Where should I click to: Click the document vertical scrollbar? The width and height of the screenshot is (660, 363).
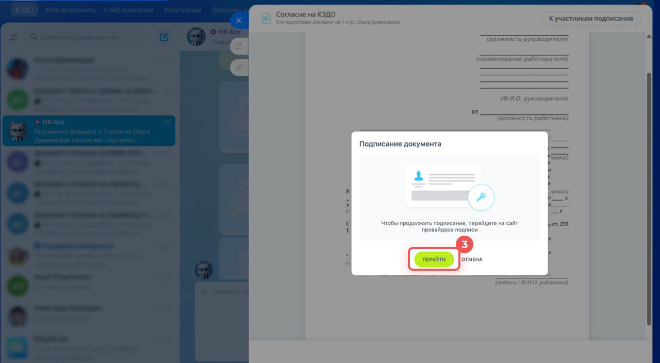[649, 199]
